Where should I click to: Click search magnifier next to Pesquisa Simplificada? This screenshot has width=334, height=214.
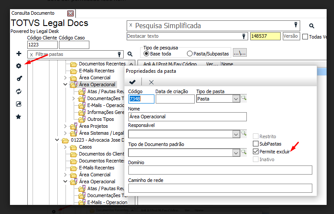(311, 26)
